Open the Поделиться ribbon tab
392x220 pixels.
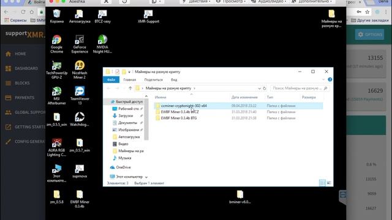(154, 80)
